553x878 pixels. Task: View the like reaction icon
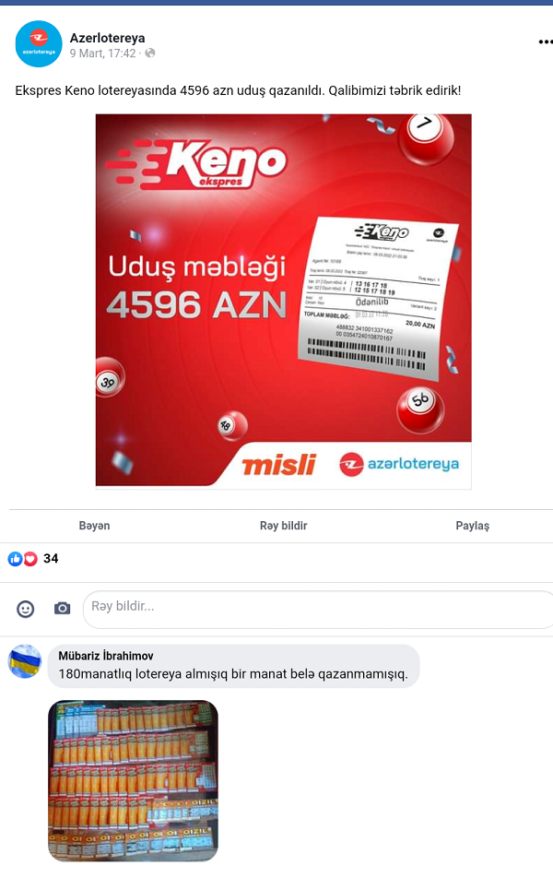coord(15,558)
